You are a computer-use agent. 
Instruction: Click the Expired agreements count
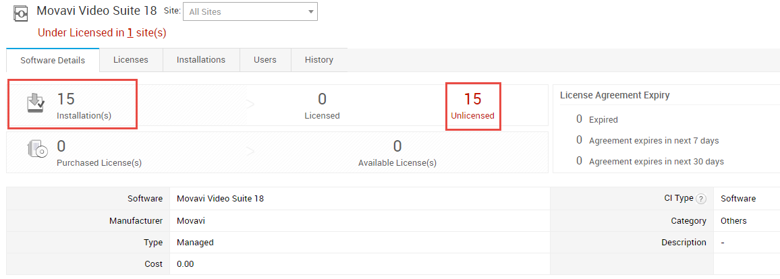(579, 119)
